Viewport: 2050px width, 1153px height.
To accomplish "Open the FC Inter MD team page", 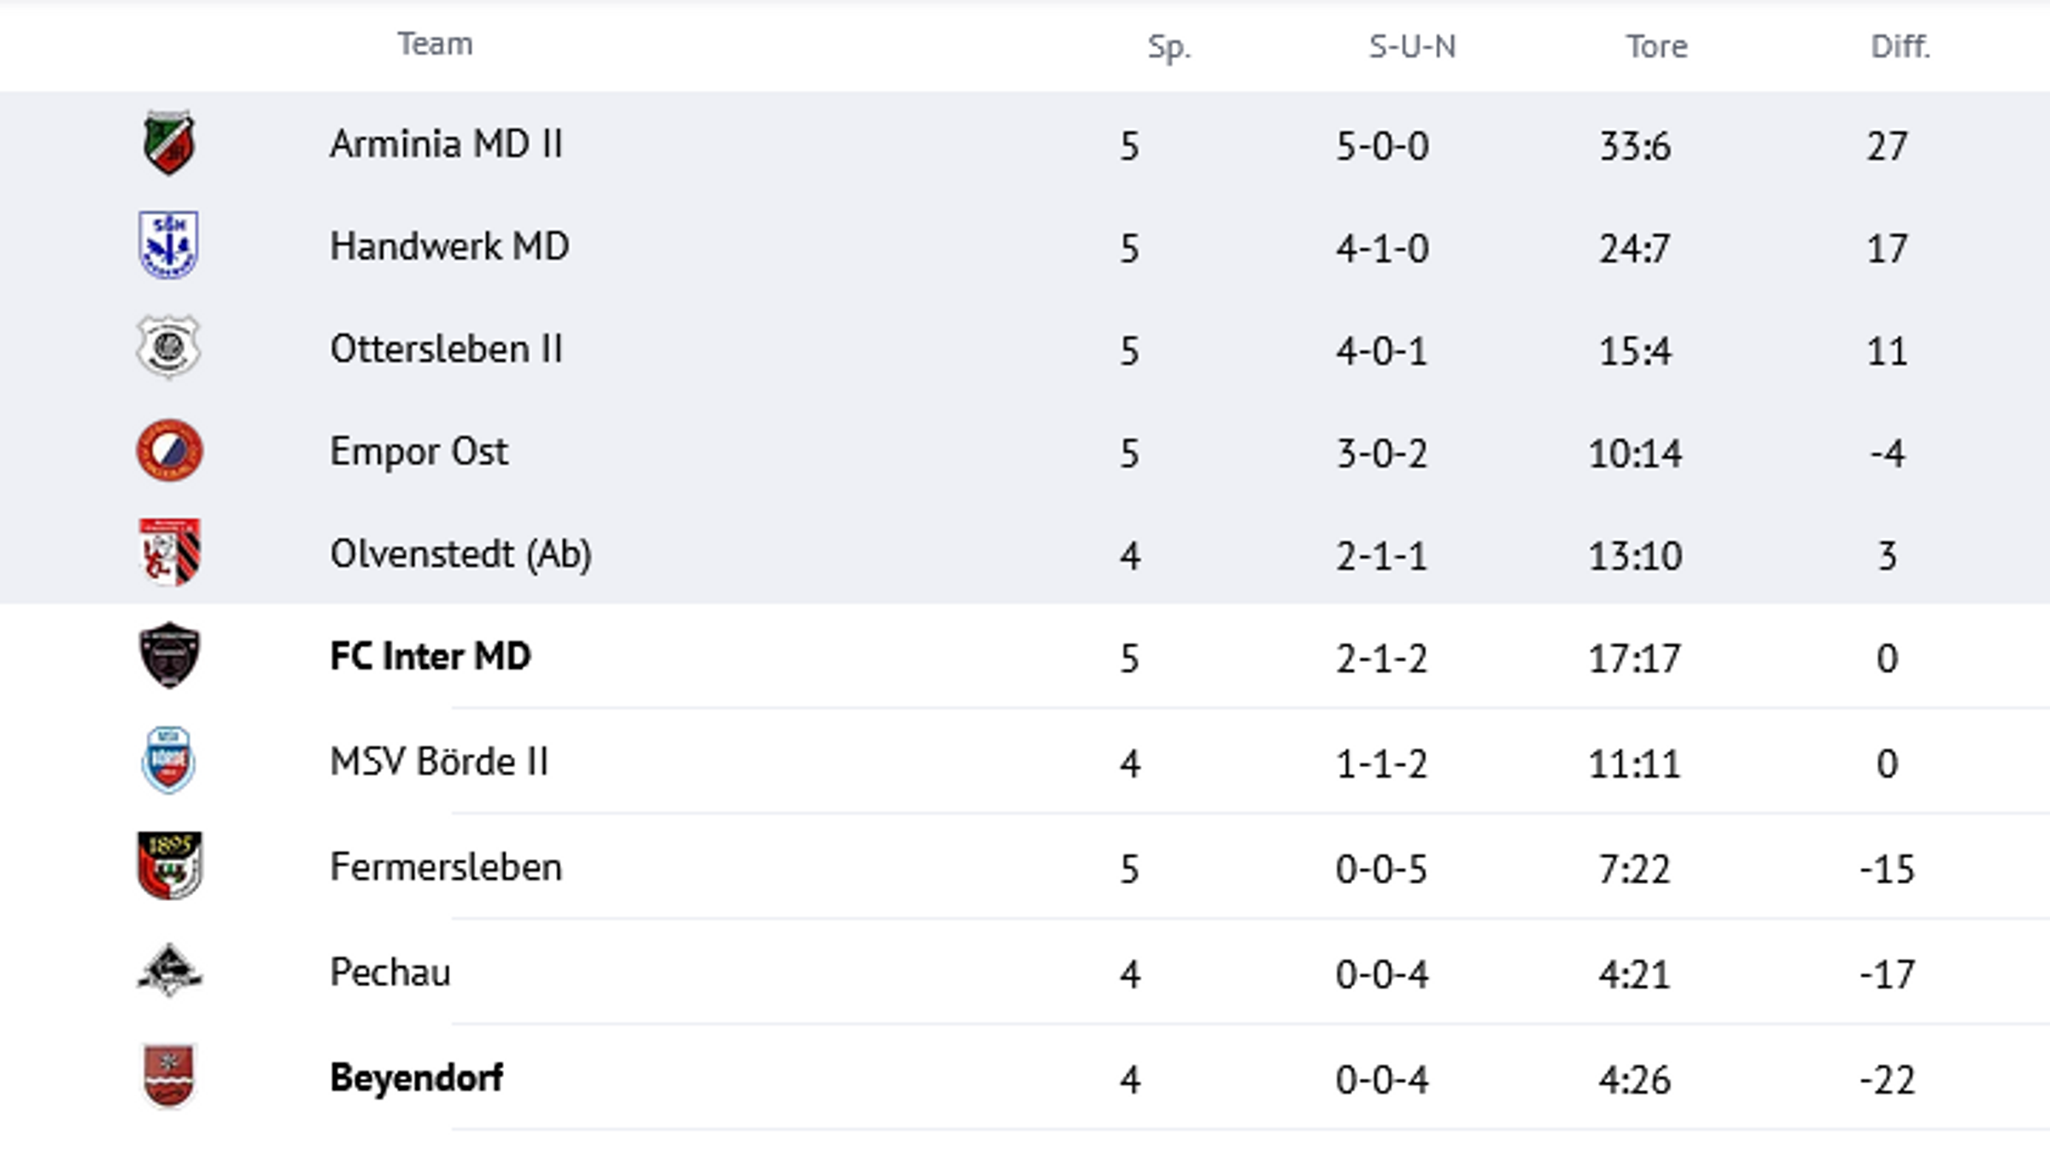I will tap(430, 657).
